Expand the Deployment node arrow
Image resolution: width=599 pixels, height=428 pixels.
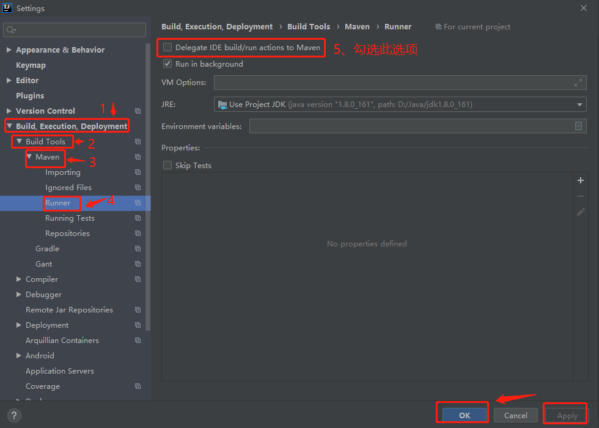[x=19, y=325]
